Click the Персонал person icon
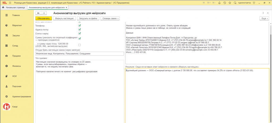 (7, 86)
